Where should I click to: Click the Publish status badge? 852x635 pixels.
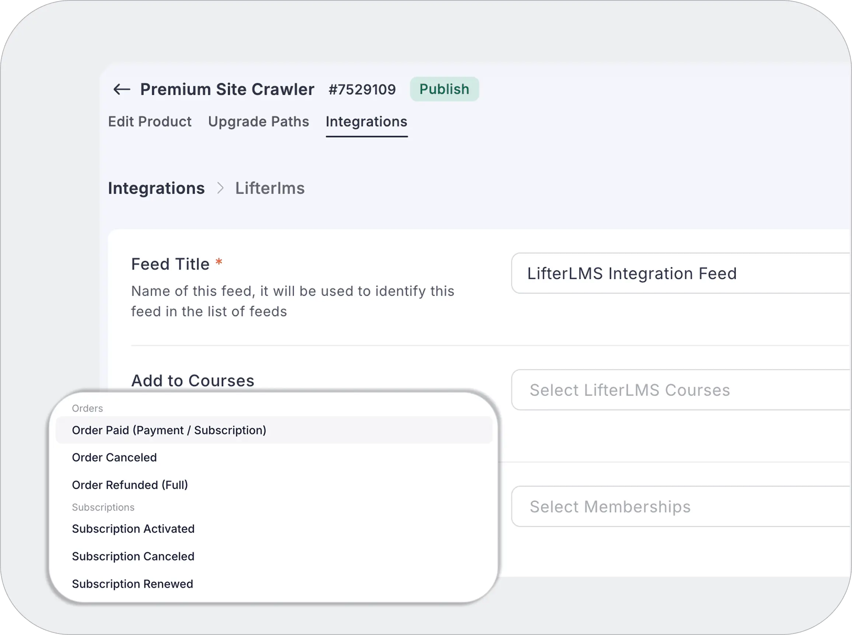444,89
